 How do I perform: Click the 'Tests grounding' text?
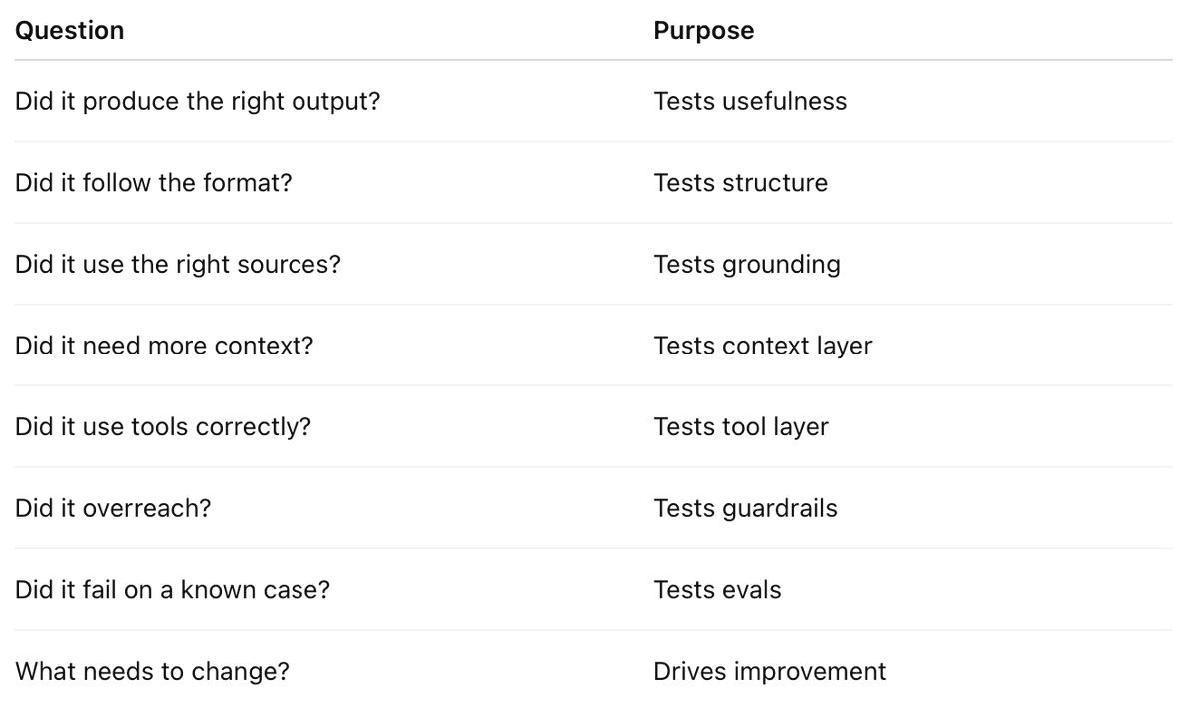747,265
